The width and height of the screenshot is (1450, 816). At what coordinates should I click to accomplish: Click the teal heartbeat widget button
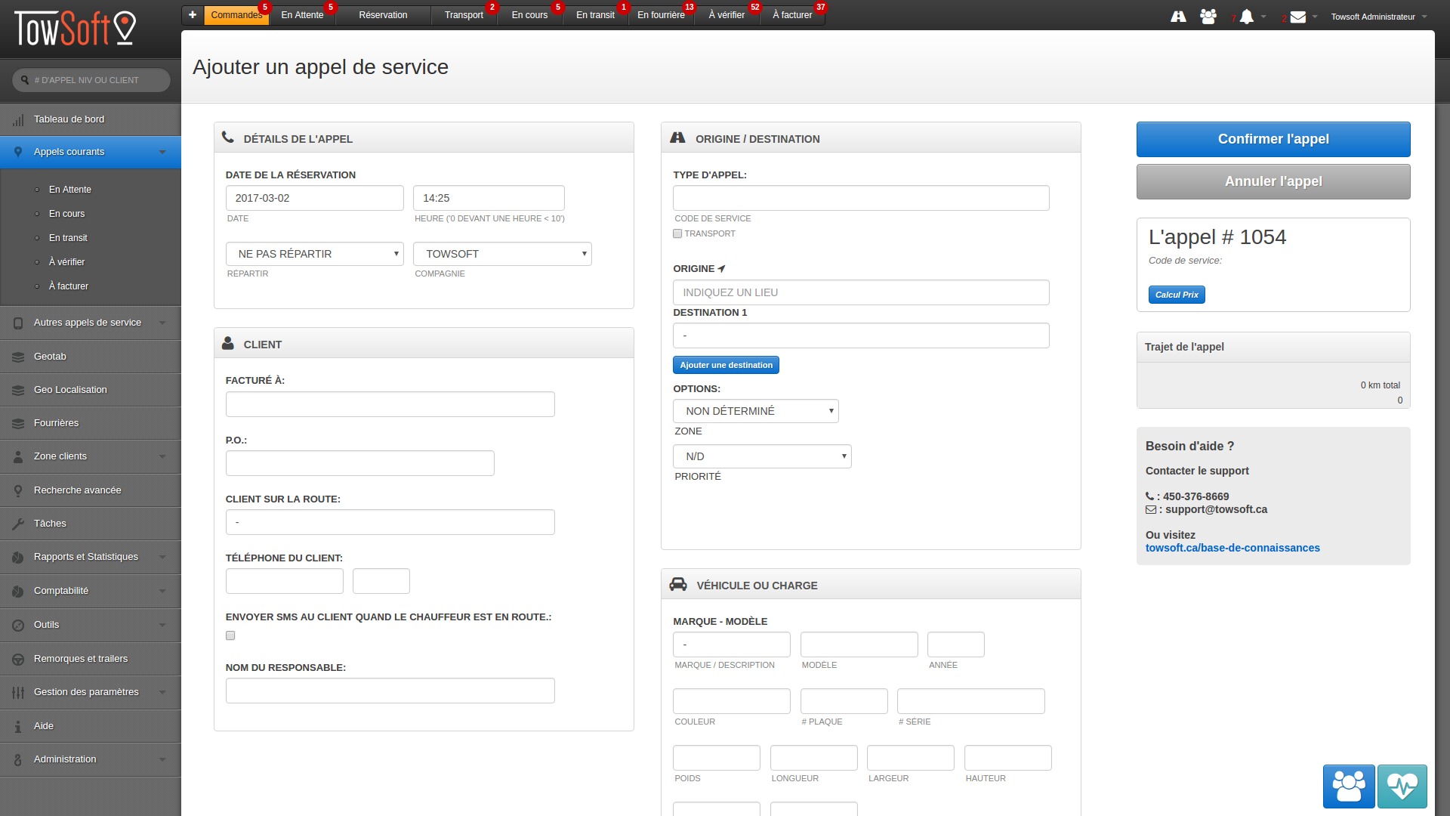(x=1402, y=787)
